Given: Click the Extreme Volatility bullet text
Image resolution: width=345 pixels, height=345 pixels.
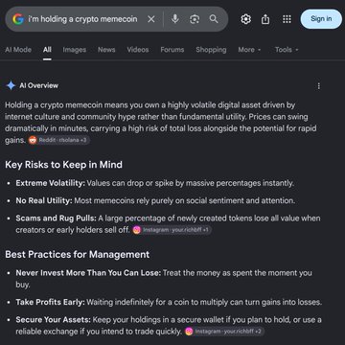Looking at the screenshot, I should pos(154,183).
